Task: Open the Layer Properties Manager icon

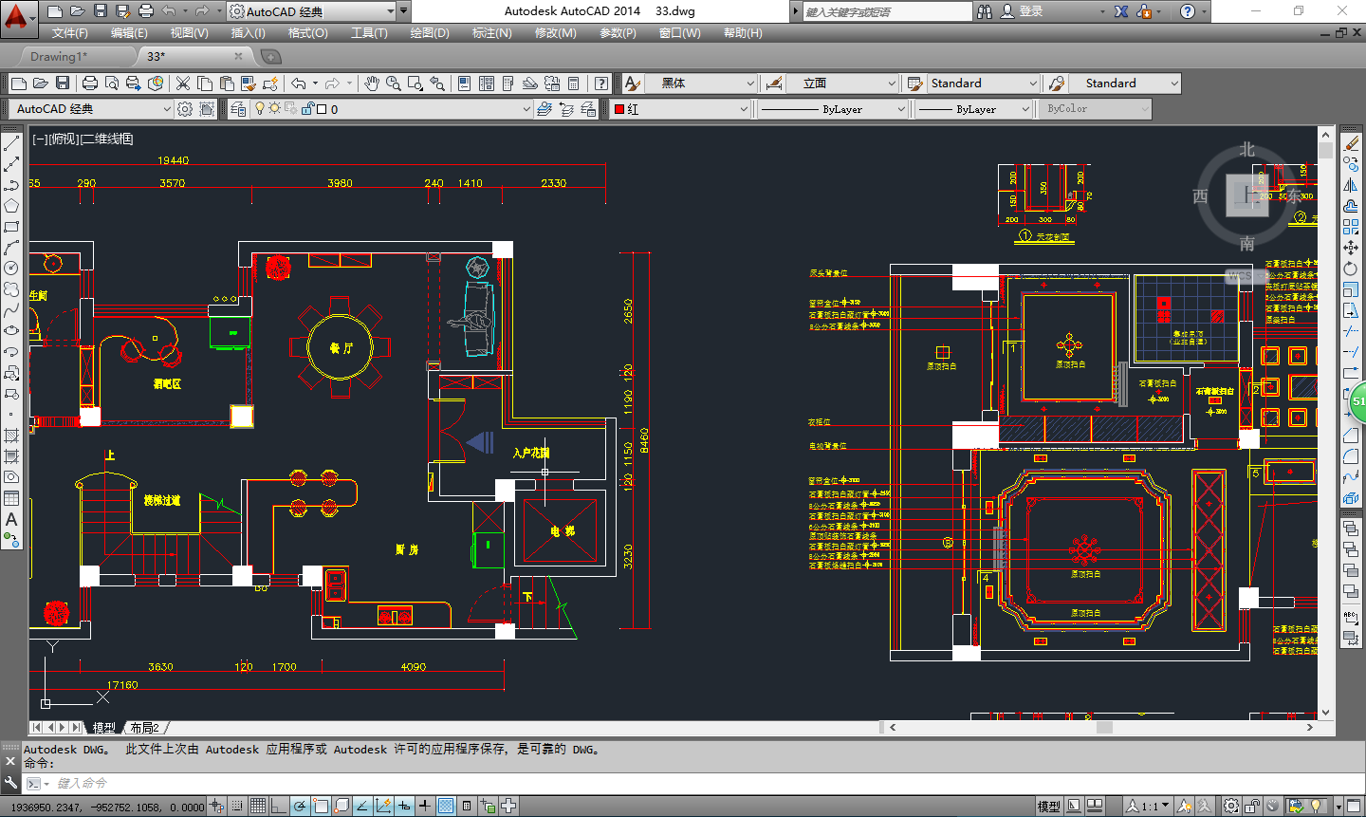Action: pos(238,109)
